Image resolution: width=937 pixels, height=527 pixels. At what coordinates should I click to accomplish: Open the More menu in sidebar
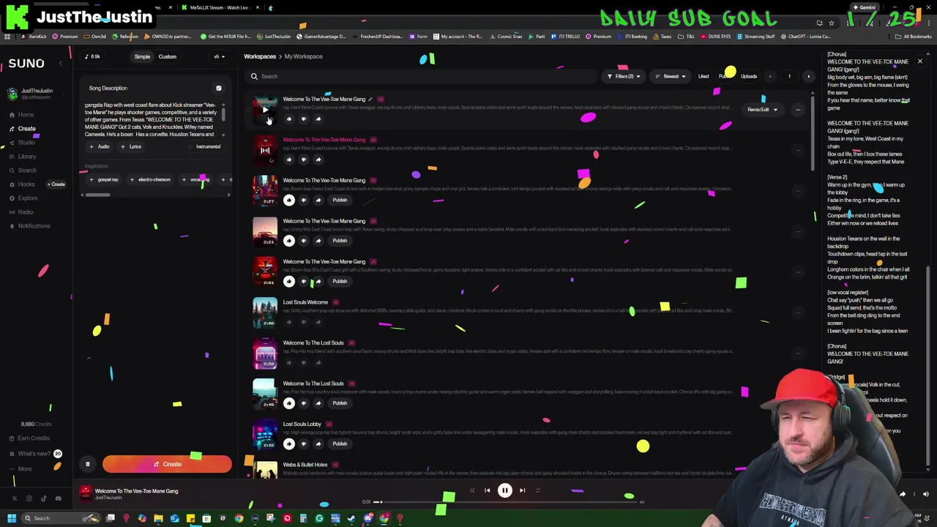[x=25, y=469]
